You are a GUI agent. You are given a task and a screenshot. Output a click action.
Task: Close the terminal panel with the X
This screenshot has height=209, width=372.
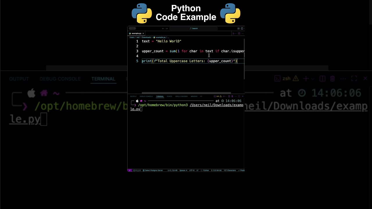(x=243, y=96)
